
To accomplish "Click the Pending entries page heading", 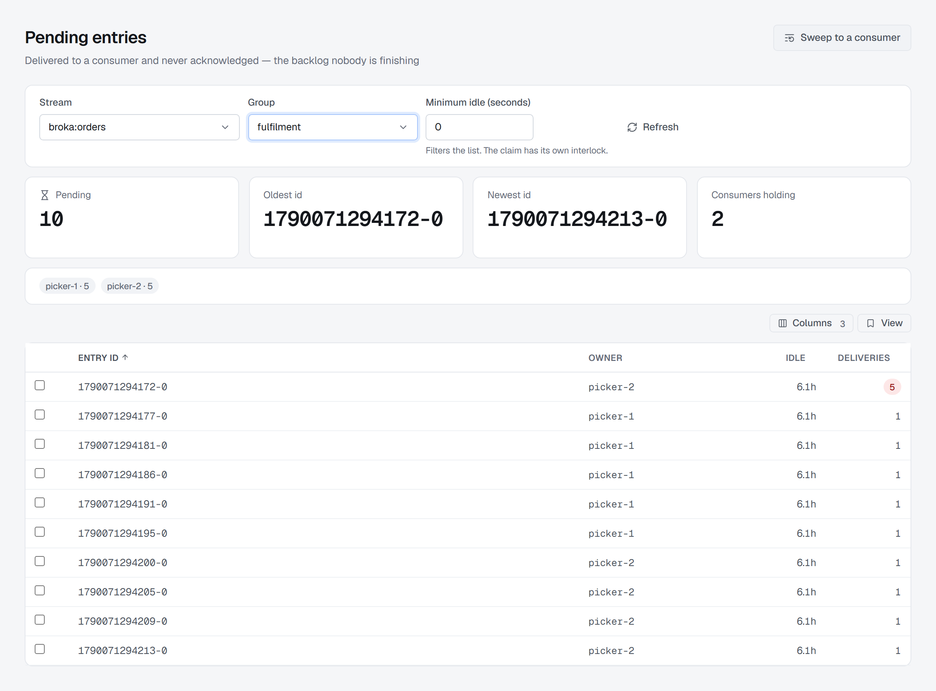I will coord(86,38).
